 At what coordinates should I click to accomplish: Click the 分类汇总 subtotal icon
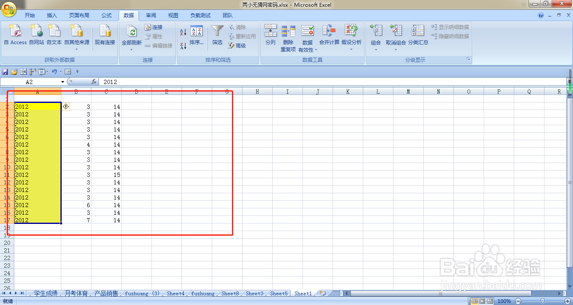click(x=418, y=34)
